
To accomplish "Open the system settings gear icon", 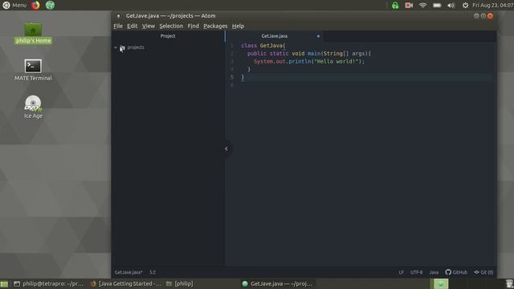I will tap(465, 6).
